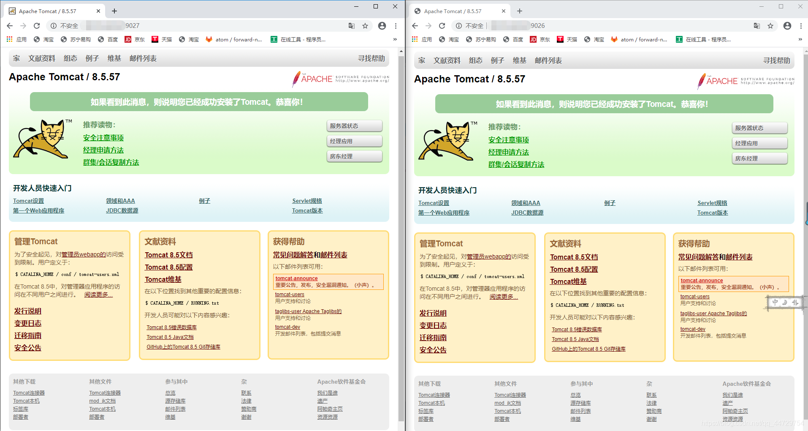Expand hidden bookmarks chevron in left window

[395, 39]
